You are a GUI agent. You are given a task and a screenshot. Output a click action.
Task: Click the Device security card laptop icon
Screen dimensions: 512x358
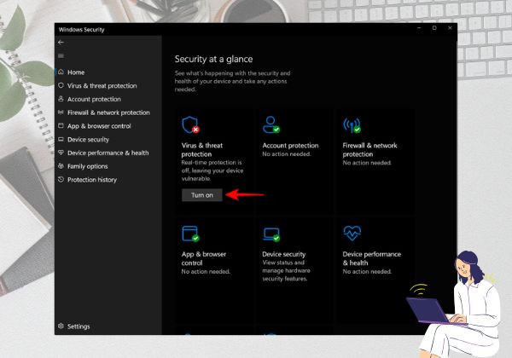click(x=271, y=234)
